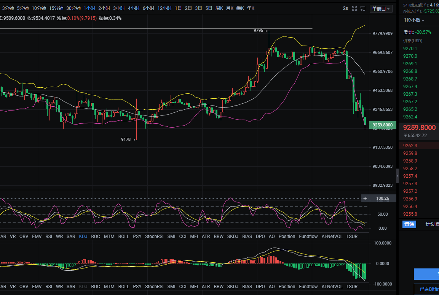This screenshot has height=295, width=439.
Task: Toggle RSI in the row under the KDJ chart
Action: point(49,236)
